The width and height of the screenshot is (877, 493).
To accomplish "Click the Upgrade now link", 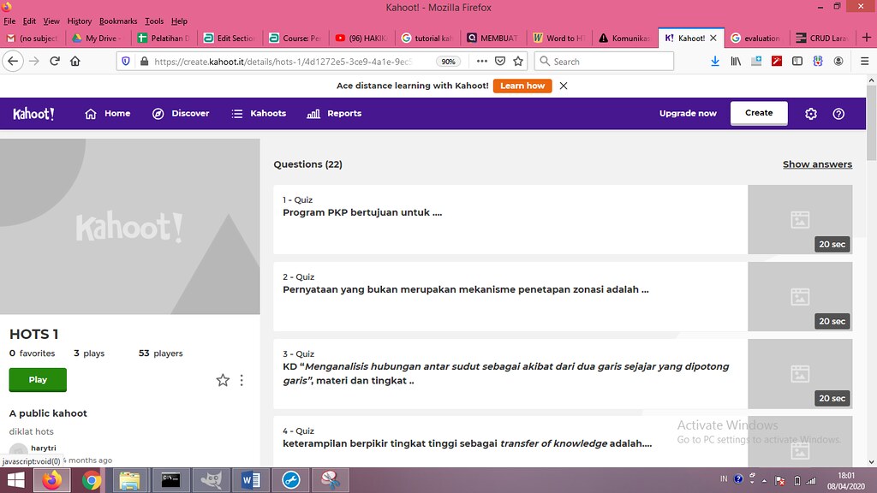I will (x=688, y=114).
